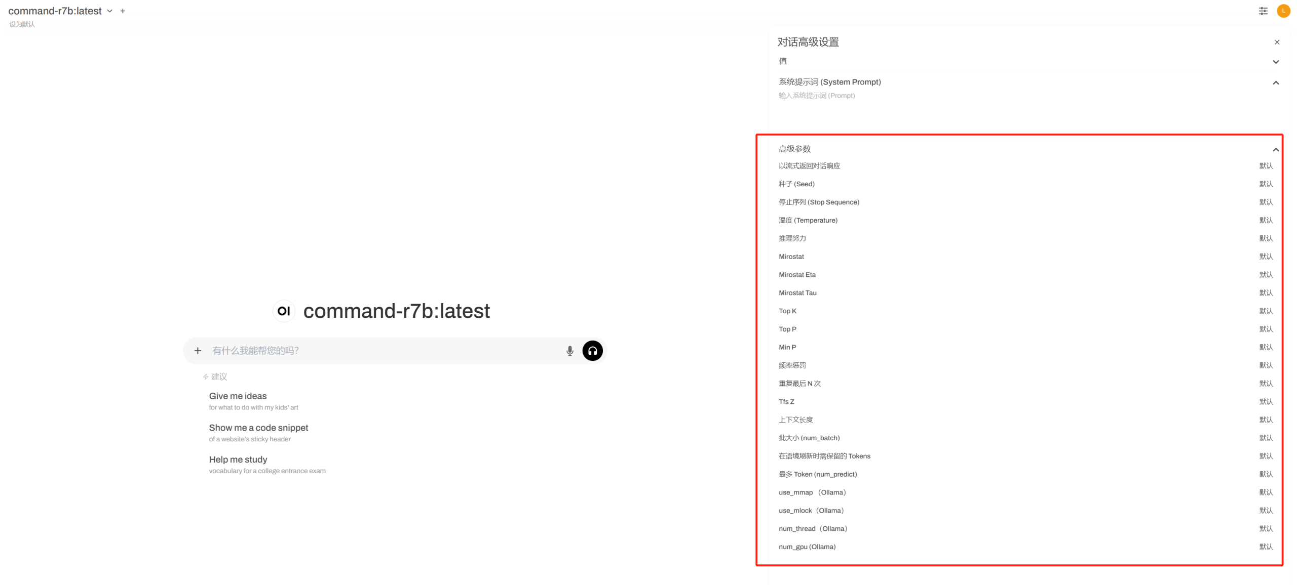Click the OI model logo icon
1297x585 pixels.
pos(284,311)
